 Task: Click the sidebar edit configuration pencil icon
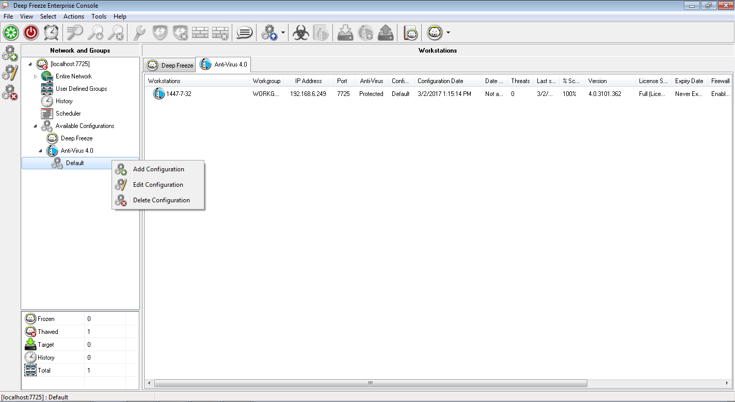pyautogui.click(x=10, y=73)
